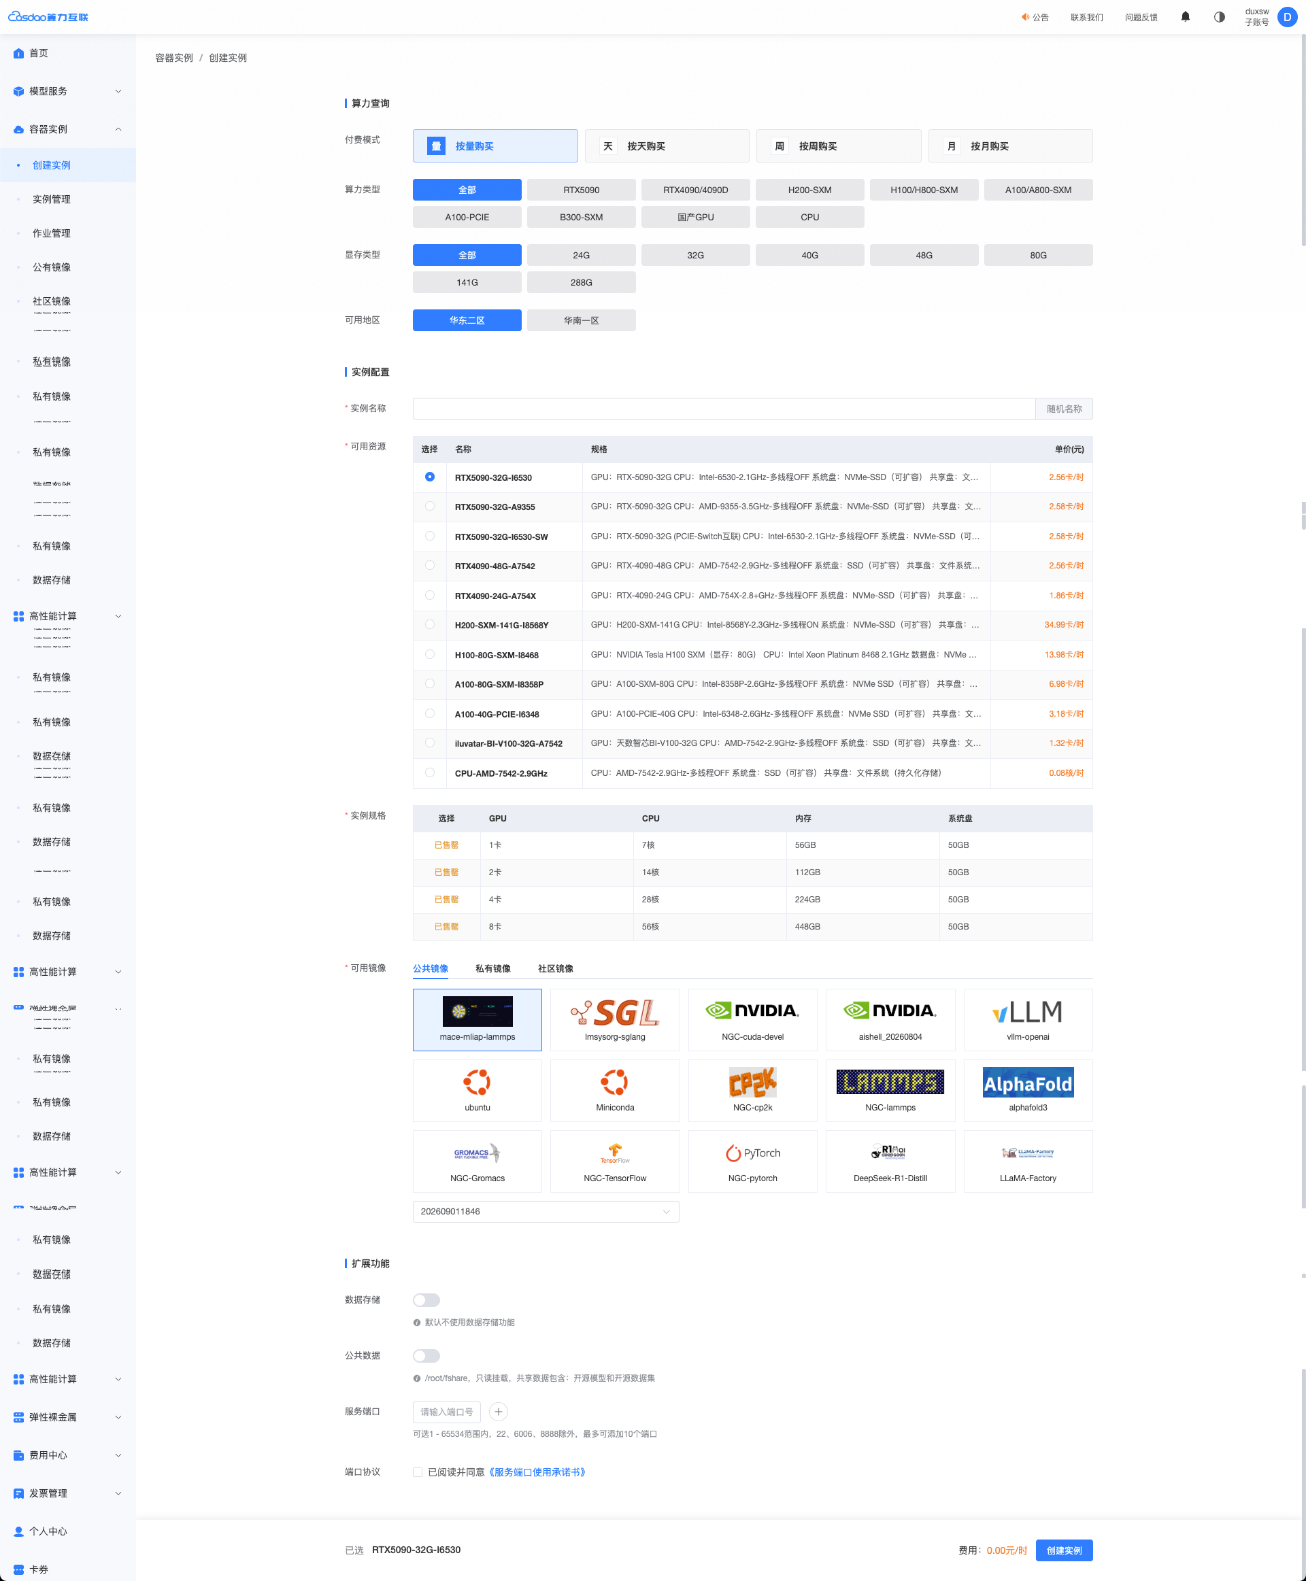Viewport: 1306px width, 1581px height.
Task: Enable the 公共数据 toggle switch
Action: [426, 1355]
